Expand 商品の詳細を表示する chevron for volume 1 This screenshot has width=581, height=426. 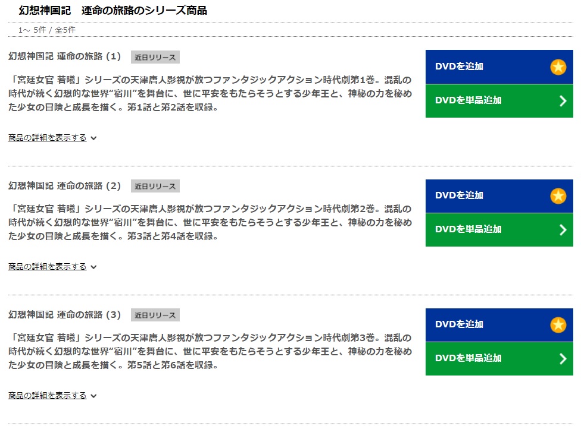click(93, 138)
